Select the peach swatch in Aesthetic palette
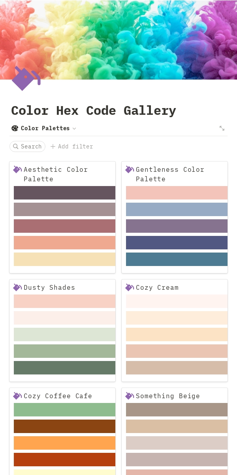Viewport: 237px width, 475px height. (64, 243)
